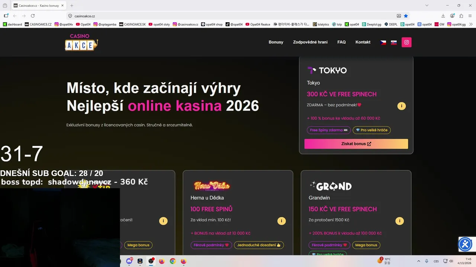This screenshot has height=267, width=476.
Task: Click 'Férové podmínky' tag on Grandwin card
Action: click(329, 245)
